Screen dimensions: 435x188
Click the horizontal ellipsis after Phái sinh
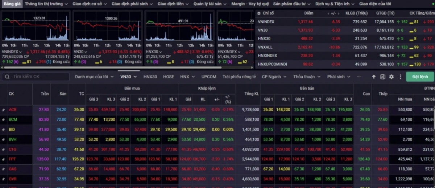pos(359,77)
